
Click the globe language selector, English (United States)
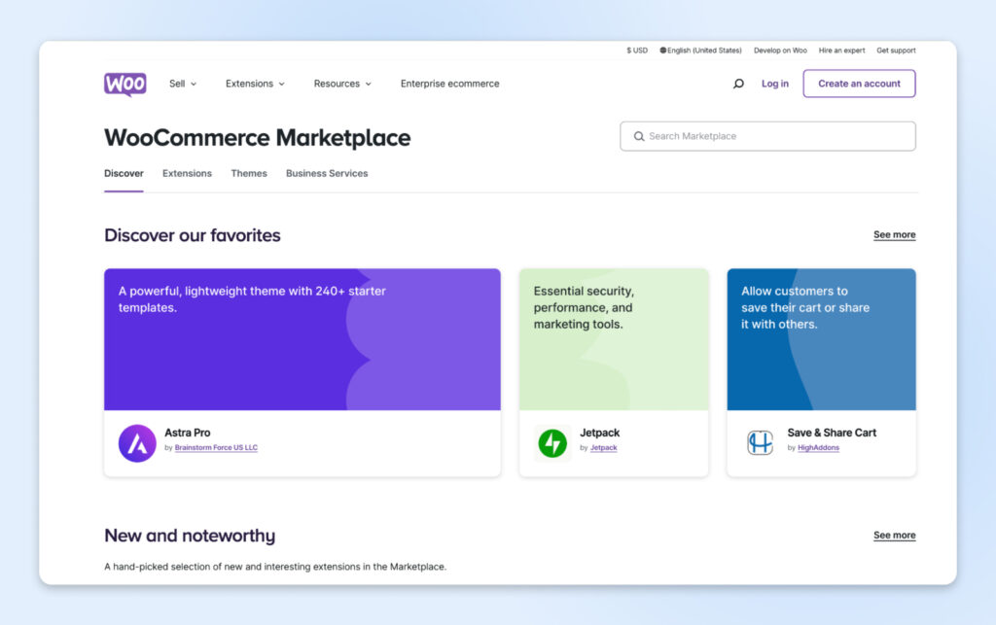700,51
